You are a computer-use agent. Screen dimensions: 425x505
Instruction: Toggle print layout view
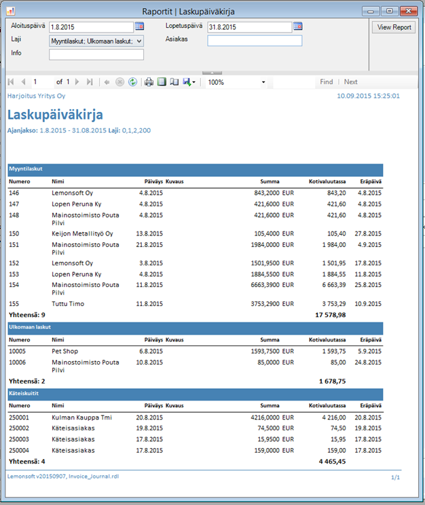pos(162,82)
